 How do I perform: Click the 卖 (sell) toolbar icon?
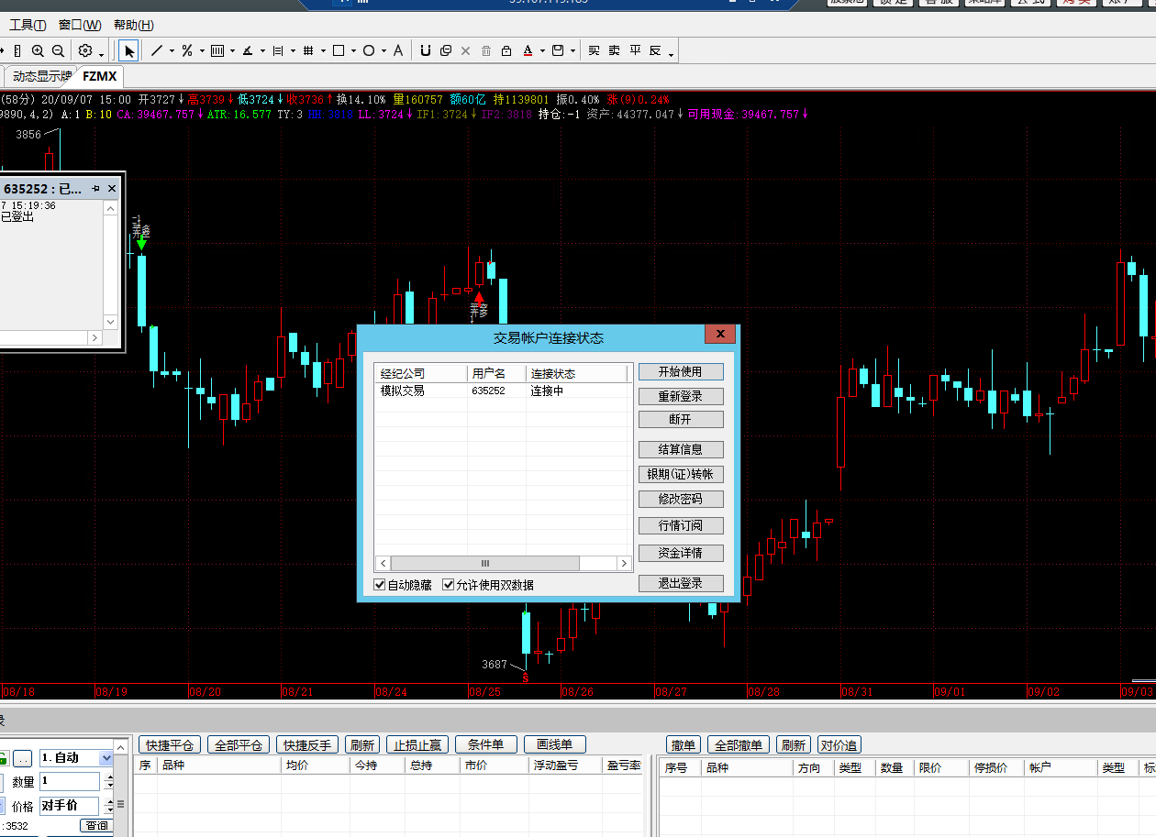tap(615, 51)
